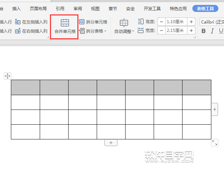This screenshot has height=171, width=224.
Task: Decrease row height with minus button
Action: pyautogui.click(x=161, y=22)
